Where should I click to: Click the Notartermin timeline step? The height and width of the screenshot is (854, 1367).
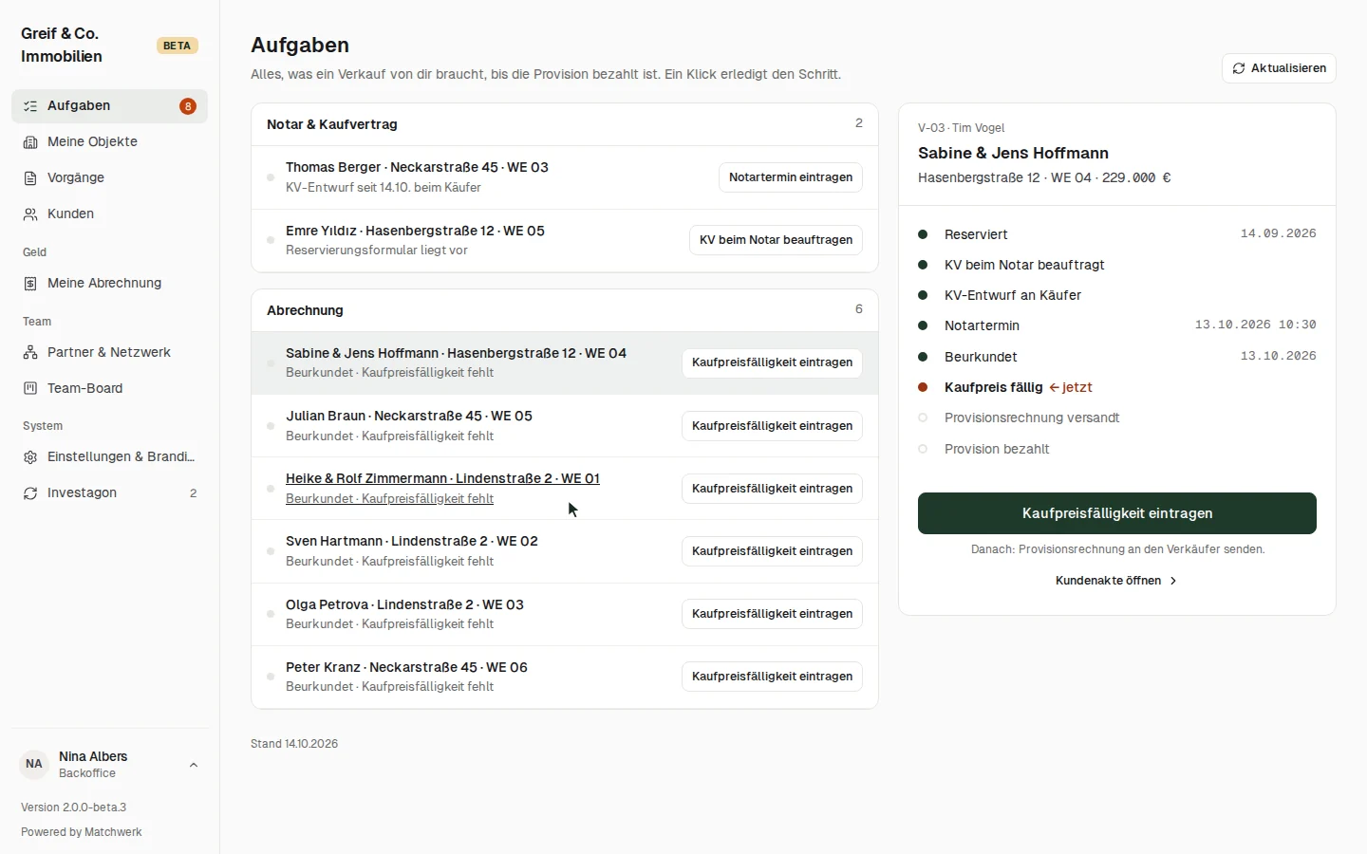tap(1117, 325)
